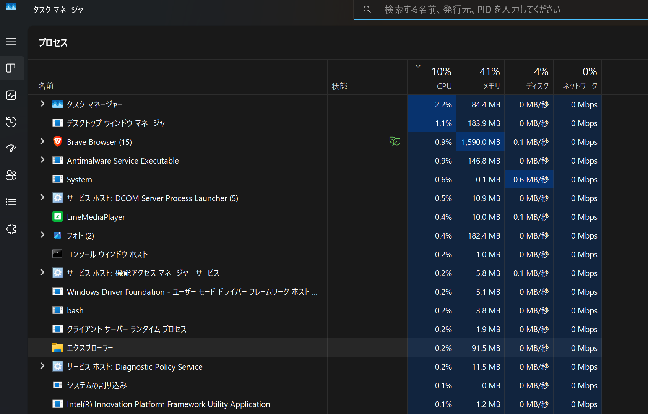
Task: Click the Task Manager app icon in title bar
Action: (11, 7)
